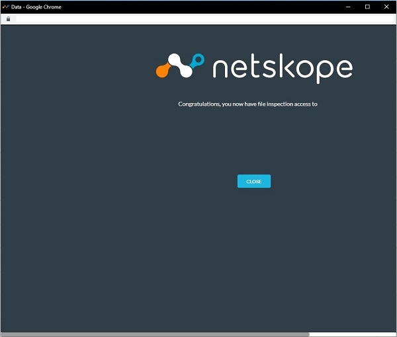This screenshot has height=337, width=397.
Task: Minimize the Chrome window
Action: (x=348, y=7)
